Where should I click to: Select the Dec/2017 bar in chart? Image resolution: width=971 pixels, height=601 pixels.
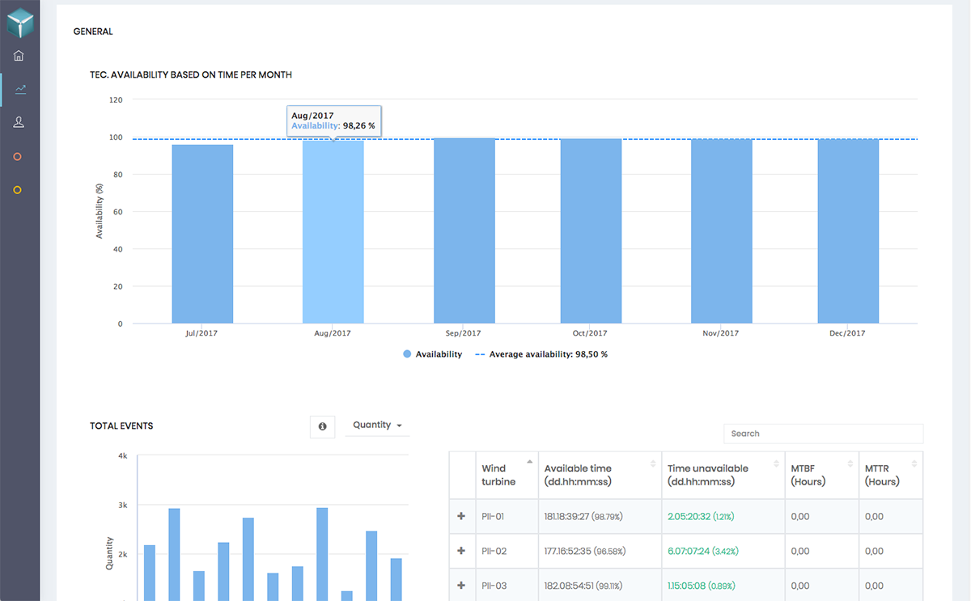848,231
